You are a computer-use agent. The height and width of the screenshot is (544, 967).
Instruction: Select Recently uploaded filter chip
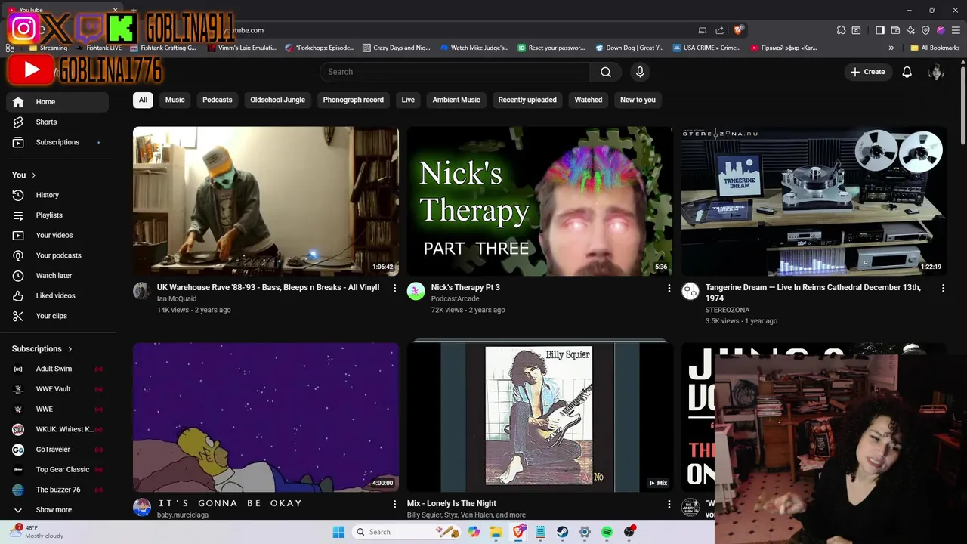click(x=527, y=100)
